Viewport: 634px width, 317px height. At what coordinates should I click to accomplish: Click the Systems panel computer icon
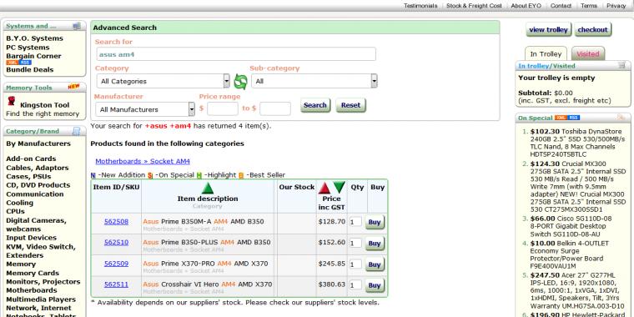point(77,27)
